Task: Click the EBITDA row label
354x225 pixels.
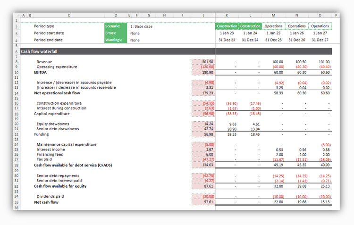Action: pyautogui.click(x=40, y=73)
